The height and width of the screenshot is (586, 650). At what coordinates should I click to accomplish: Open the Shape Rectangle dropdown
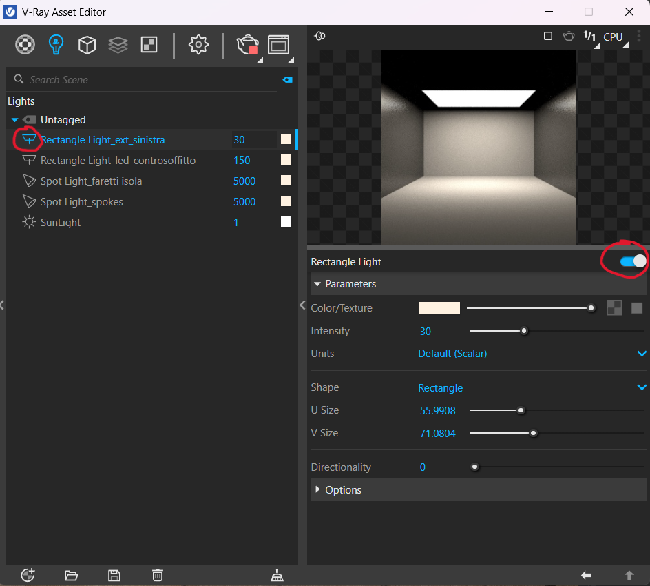532,387
